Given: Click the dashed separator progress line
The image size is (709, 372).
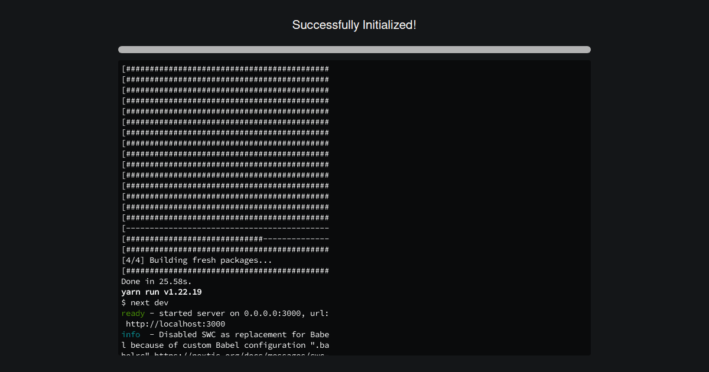Looking at the screenshot, I should pos(225,228).
